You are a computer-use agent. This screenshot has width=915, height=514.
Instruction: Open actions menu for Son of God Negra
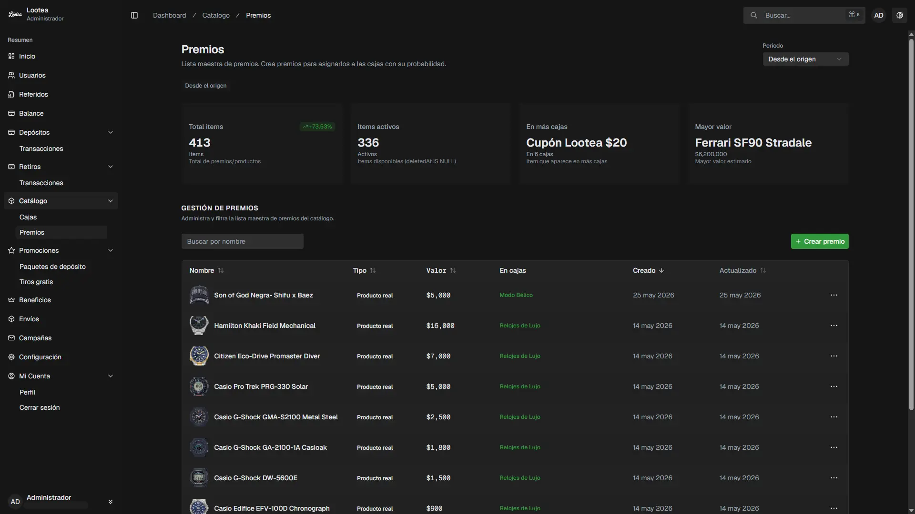coord(834,295)
